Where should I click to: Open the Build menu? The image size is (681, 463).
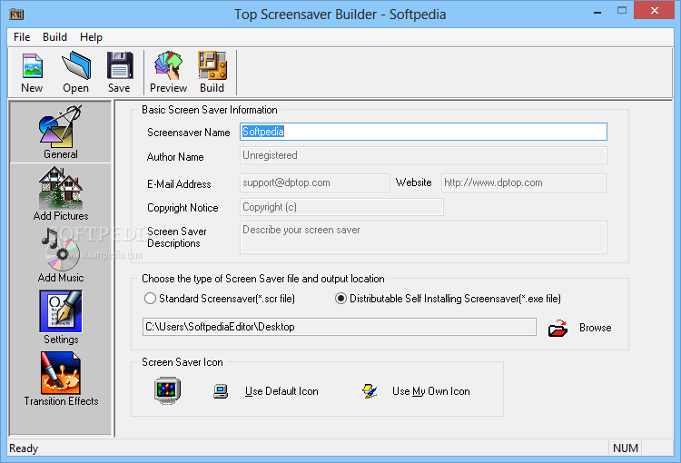(54, 37)
